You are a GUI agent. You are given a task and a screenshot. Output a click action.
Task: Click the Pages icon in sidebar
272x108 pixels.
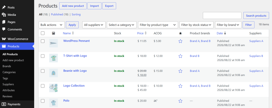(4, 22)
